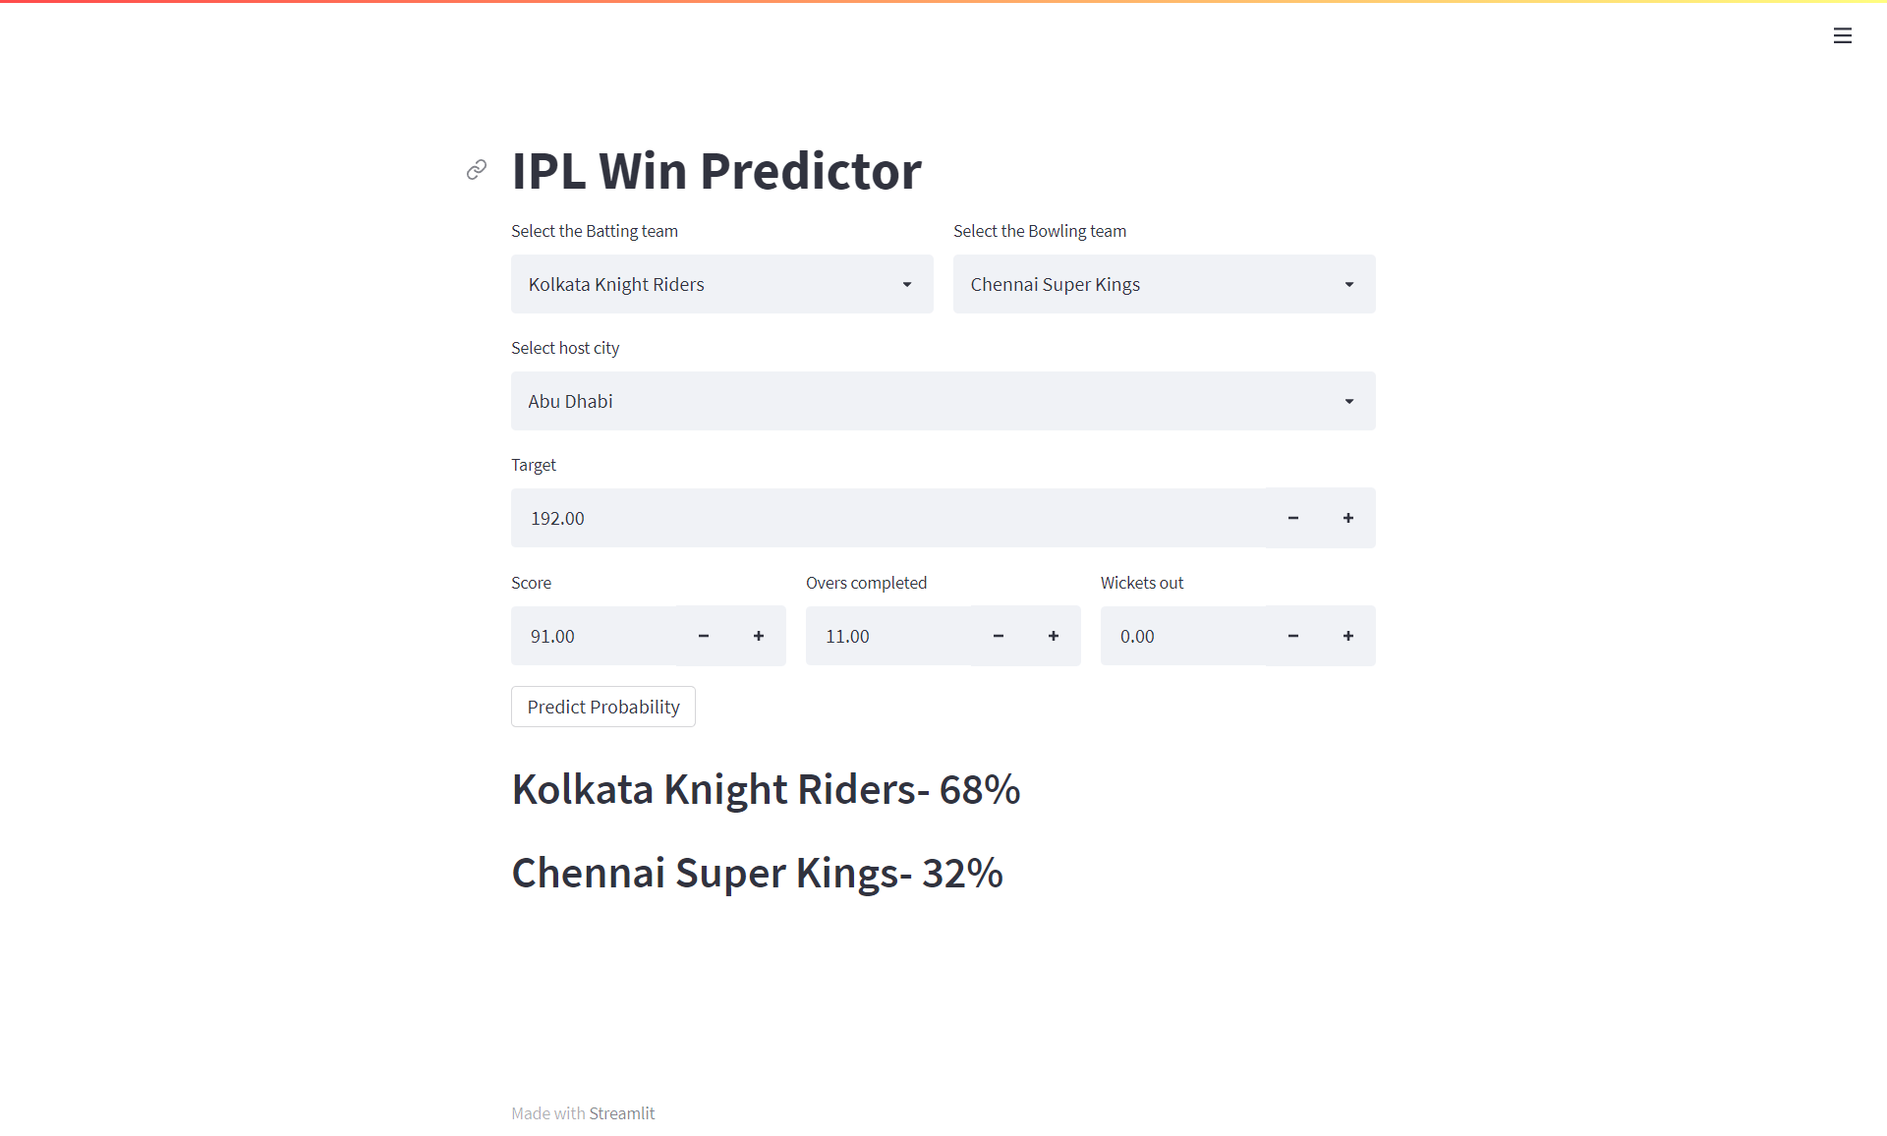Increase the Score value with the plus stepper
The image size is (1887, 1136).
point(758,636)
